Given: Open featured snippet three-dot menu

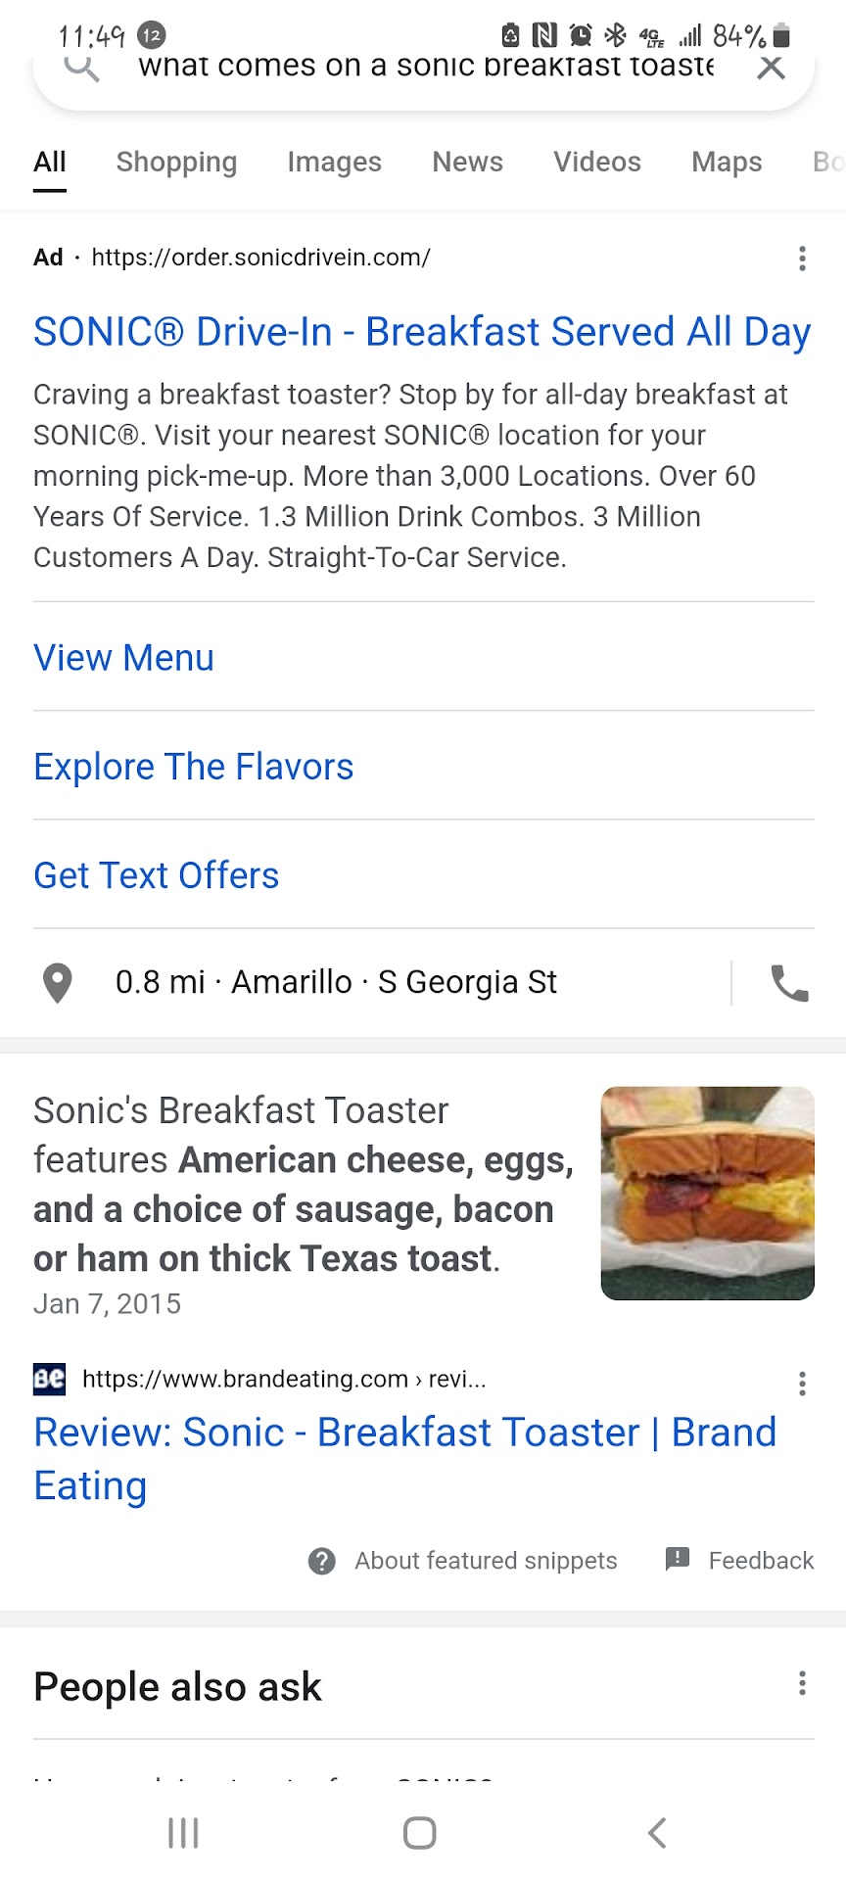Looking at the screenshot, I should pos(802,1383).
